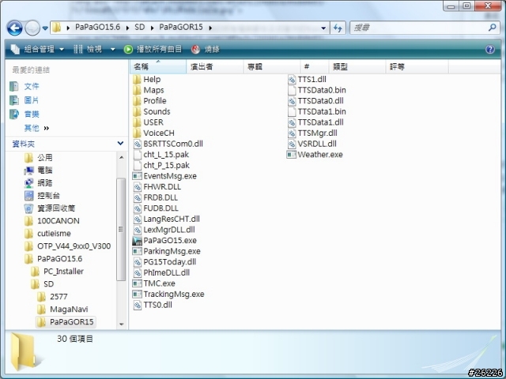This screenshot has width=506, height=379.
Task: Click 播放所有曲目 play all button
Action: 153,49
